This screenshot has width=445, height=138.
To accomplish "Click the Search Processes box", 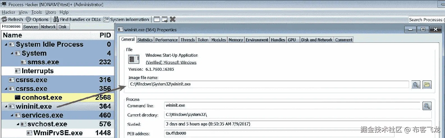I will (x=426, y=20).
